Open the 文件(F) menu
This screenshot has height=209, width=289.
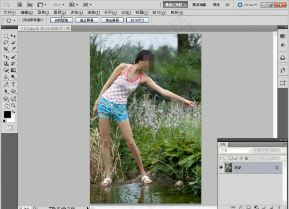(x=10, y=12)
